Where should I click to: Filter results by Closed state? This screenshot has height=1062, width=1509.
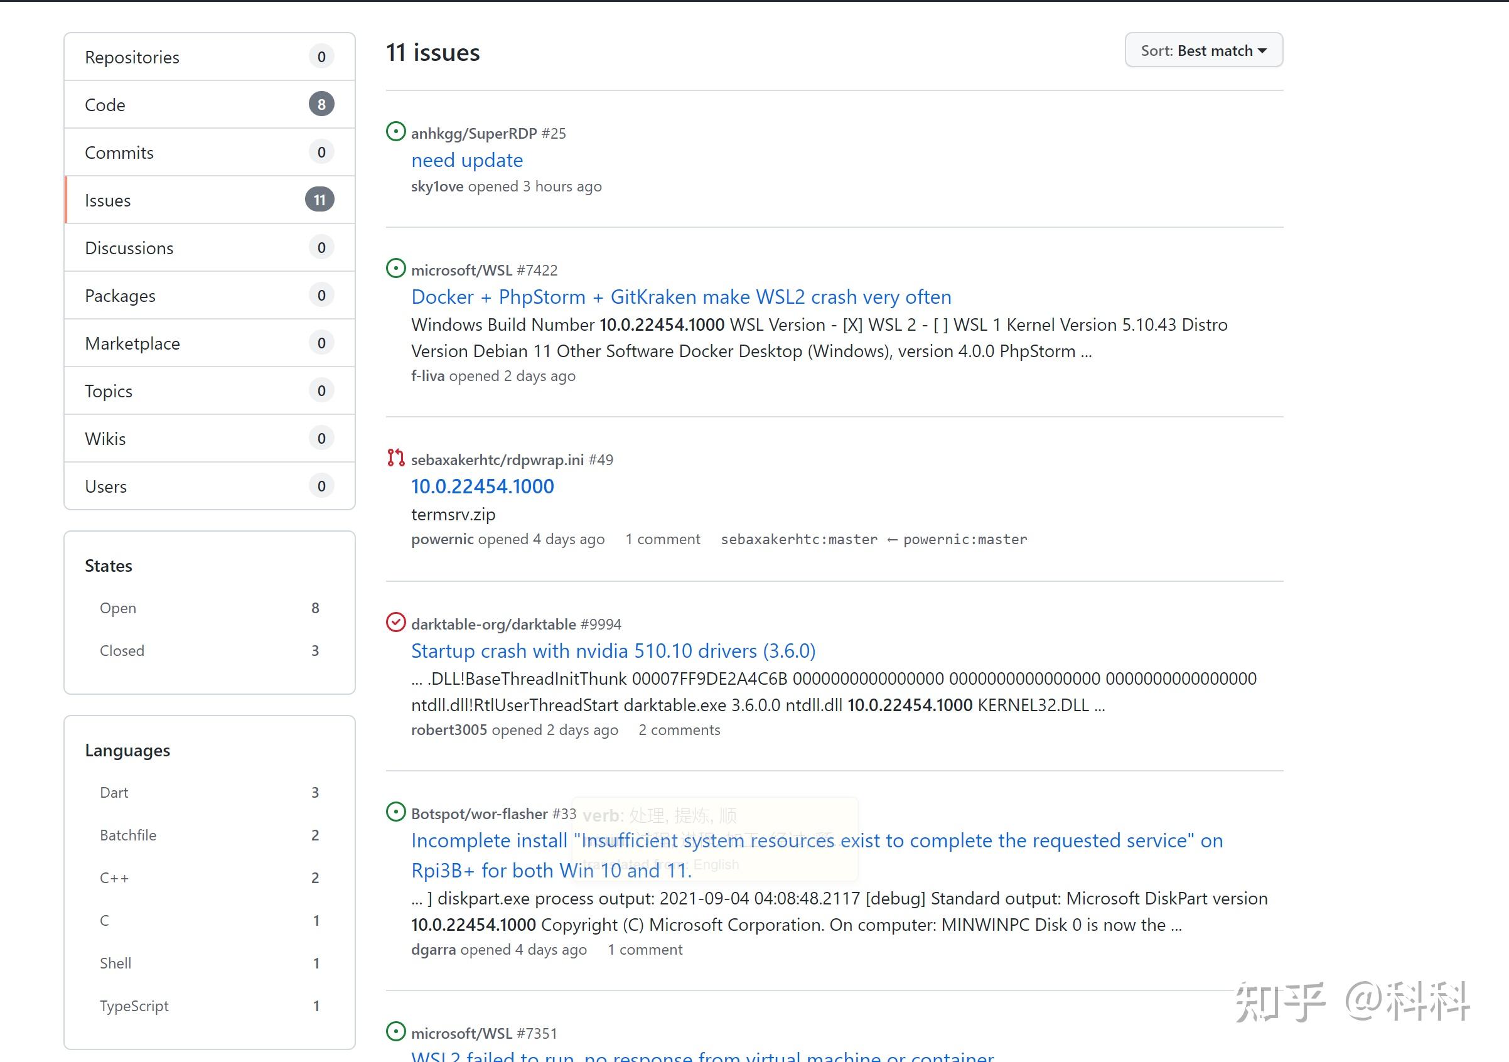tap(209, 651)
